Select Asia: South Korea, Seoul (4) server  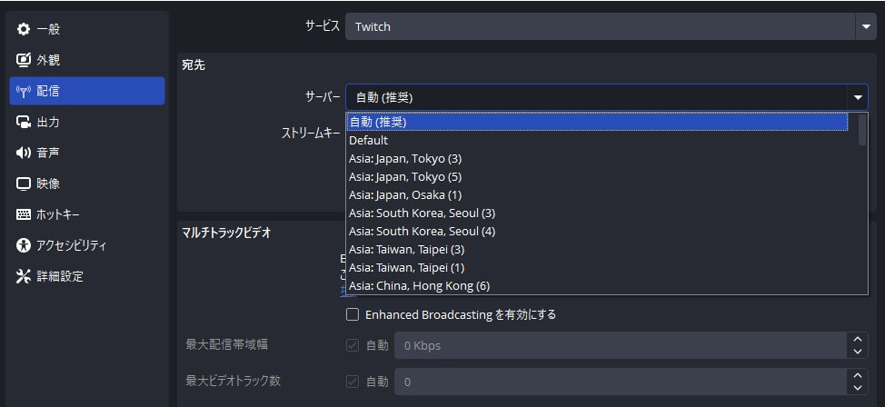597,231
